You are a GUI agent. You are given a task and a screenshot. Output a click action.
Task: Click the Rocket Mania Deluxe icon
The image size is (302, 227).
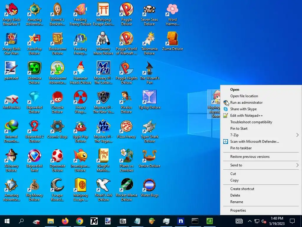tap(126, 185)
